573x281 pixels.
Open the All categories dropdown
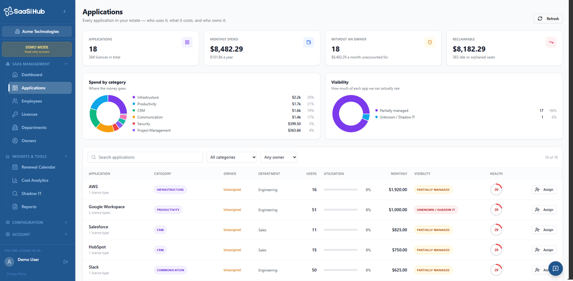click(232, 157)
